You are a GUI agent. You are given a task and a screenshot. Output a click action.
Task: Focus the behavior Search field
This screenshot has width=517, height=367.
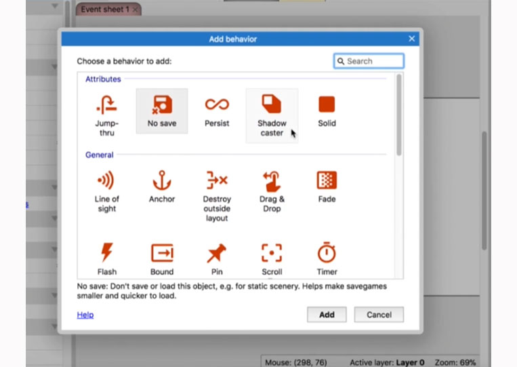click(x=369, y=61)
